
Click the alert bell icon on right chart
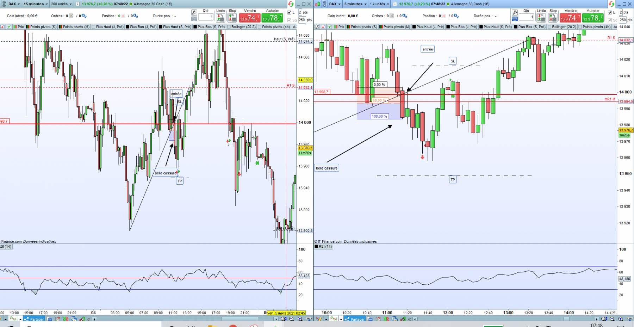[x=317, y=27]
